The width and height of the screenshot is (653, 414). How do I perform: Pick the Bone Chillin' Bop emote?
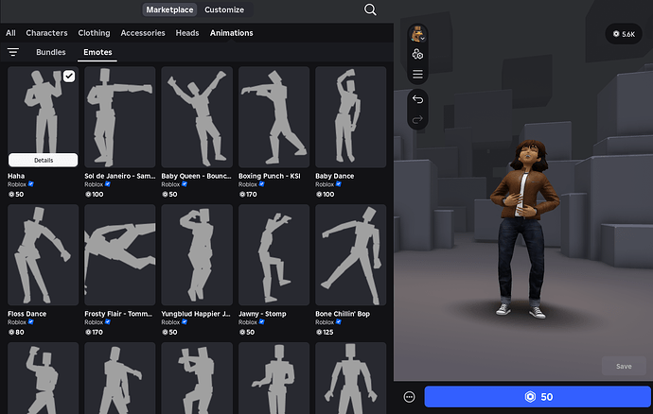[x=350, y=254]
